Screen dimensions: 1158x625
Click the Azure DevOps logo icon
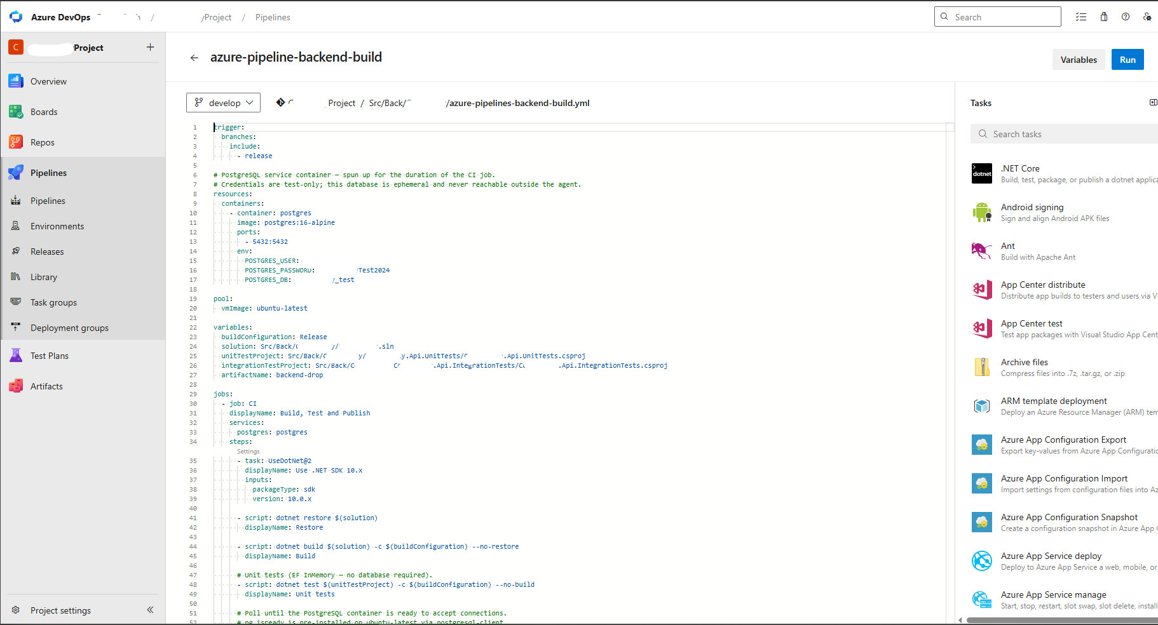(x=16, y=17)
